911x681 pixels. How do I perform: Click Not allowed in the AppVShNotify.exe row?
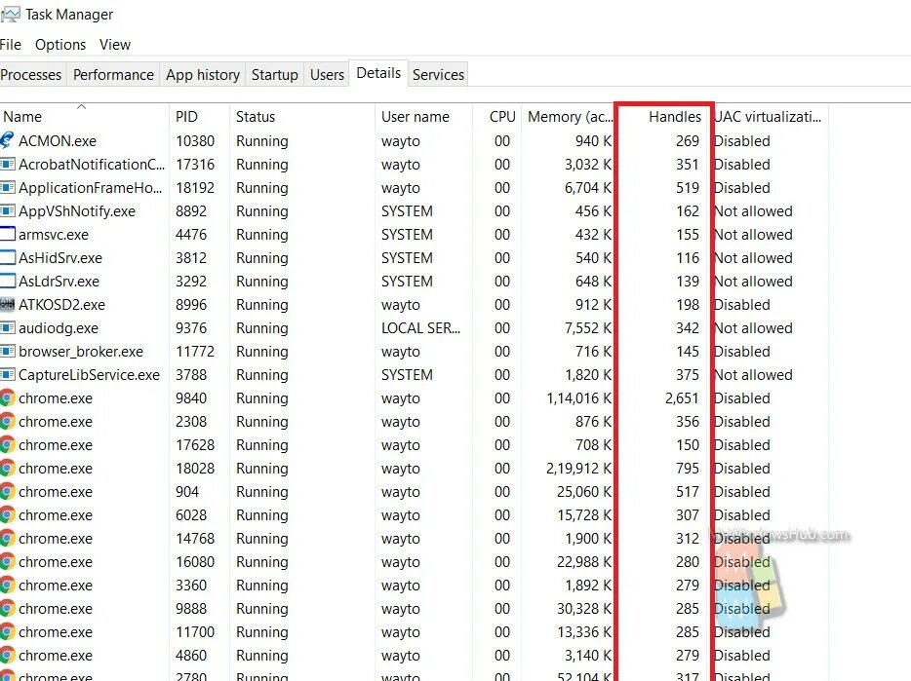click(753, 211)
